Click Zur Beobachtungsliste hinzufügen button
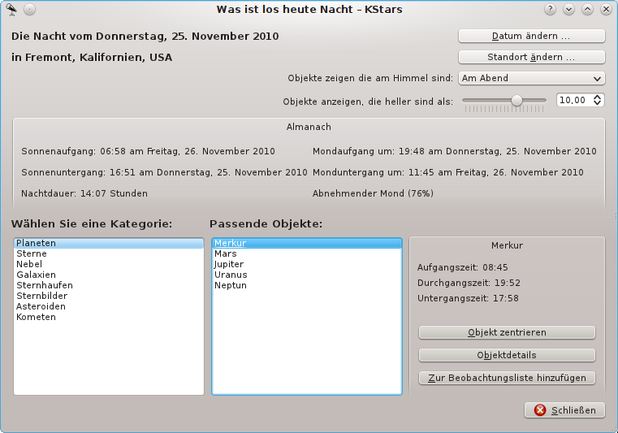The width and height of the screenshot is (618, 433). click(x=507, y=378)
